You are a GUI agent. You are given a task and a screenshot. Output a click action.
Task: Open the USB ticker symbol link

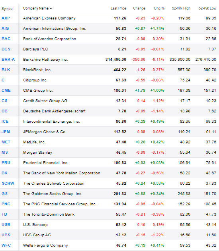(x=6, y=224)
